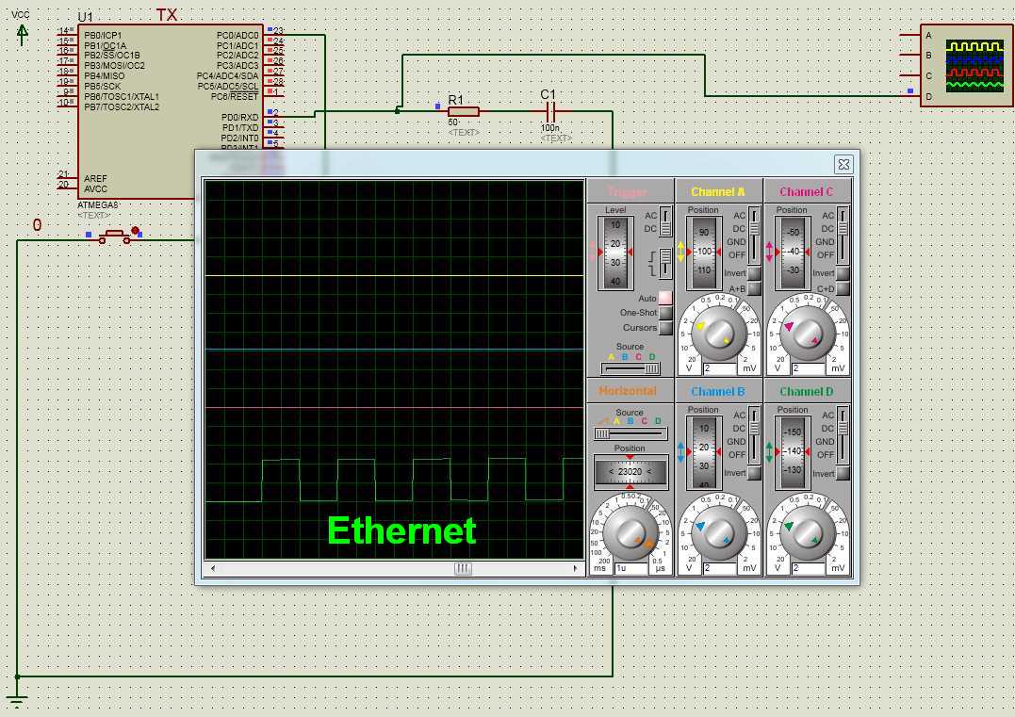
Task: Select the oscilloscope instrument in schematic
Action: 966,65
